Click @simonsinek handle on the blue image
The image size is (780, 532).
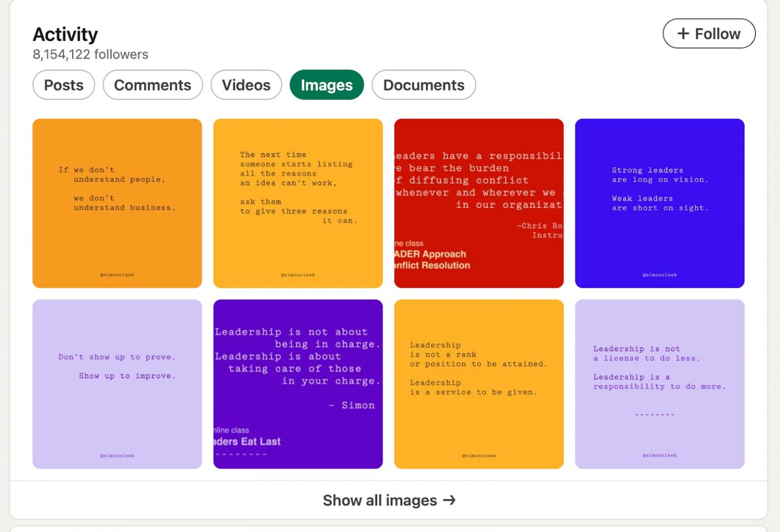660,275
